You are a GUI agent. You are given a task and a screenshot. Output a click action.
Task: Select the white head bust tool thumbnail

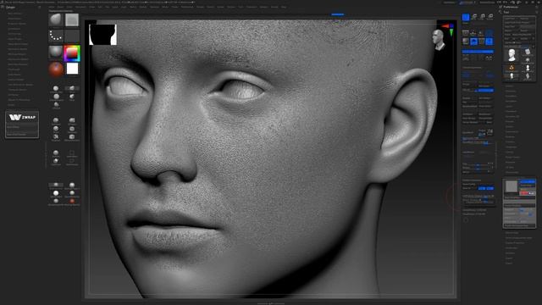tap(512, 55)
